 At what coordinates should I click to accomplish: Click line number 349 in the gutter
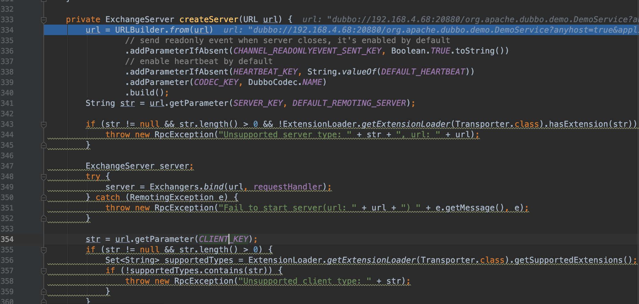(7, 187)
